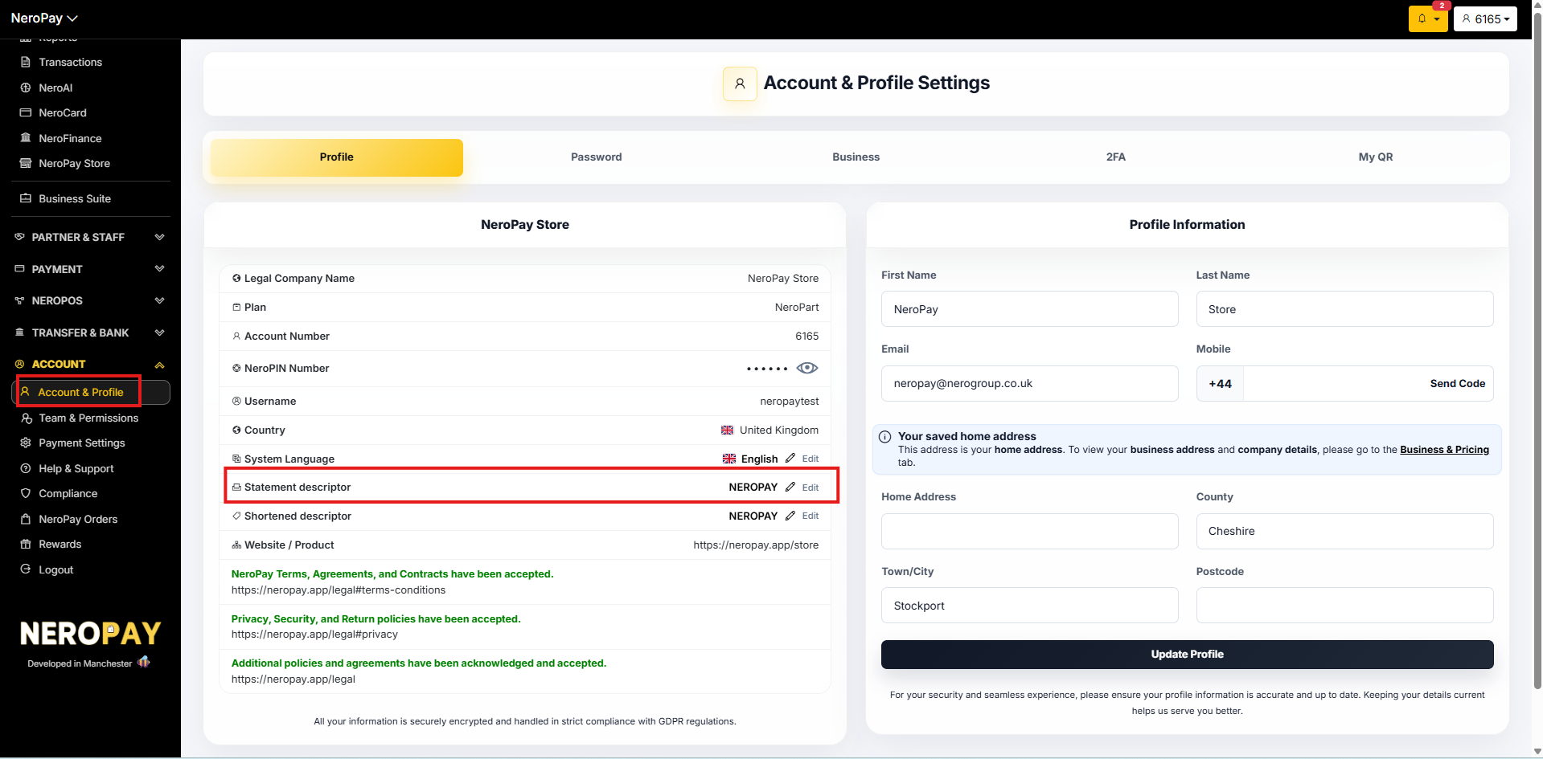Click the pencil icon for Statement descriptor

(790, 487)
